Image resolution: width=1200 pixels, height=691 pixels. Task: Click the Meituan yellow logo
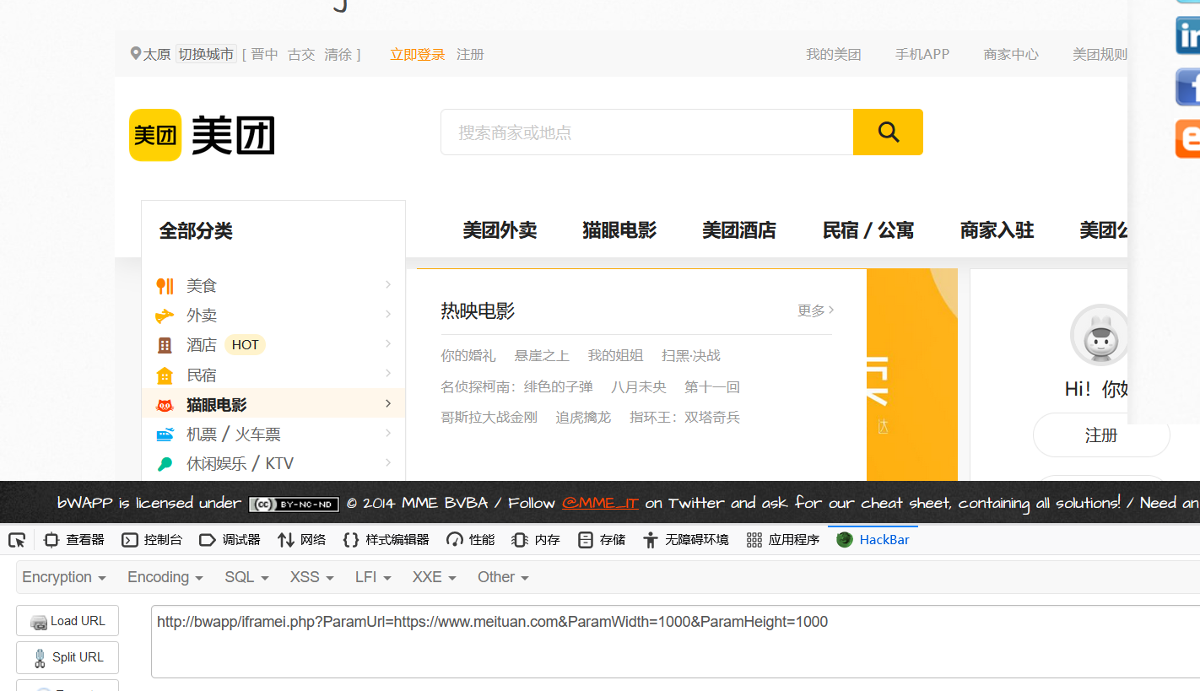(155, 135)
